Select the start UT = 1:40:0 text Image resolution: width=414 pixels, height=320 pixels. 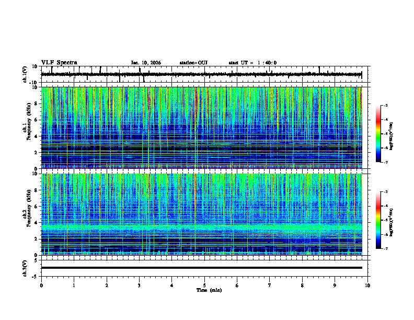(252, 63)
